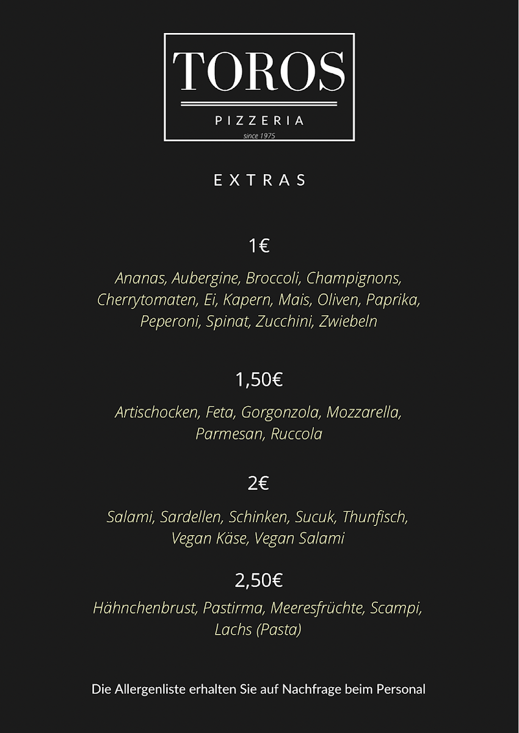Click the PIZZERIA text in logo
This screenshot has width=519, height=733.
pos(259,120)
